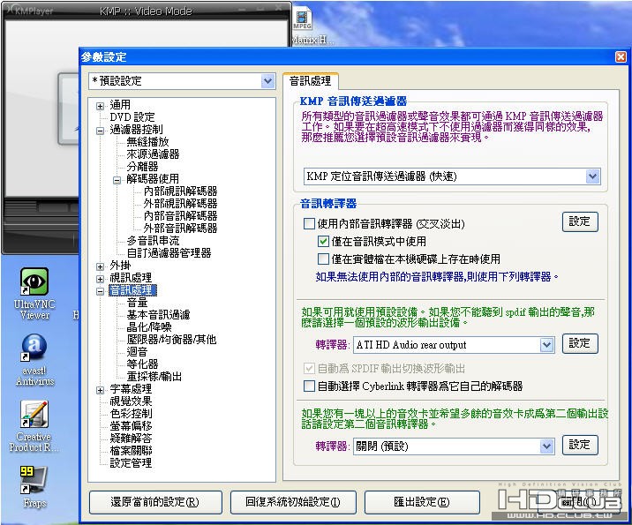Open the avast! Antivirus desktop icon
Viewport: 632px width, 525px height.
(34, 359)
